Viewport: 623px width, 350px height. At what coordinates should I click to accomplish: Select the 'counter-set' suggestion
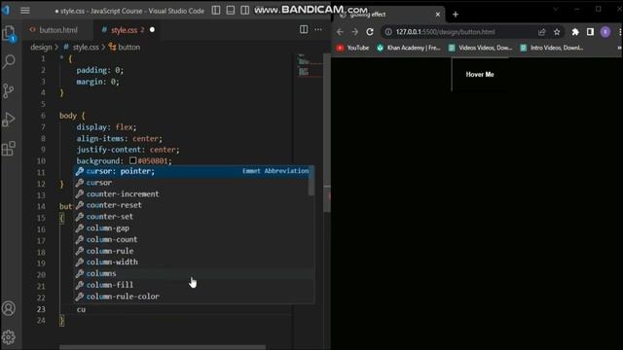(x=193, y=217)
